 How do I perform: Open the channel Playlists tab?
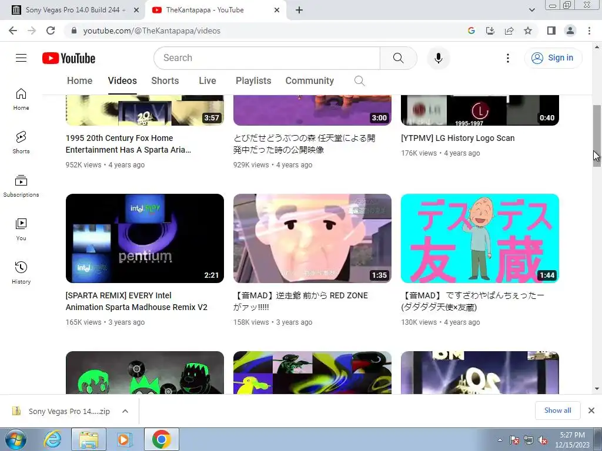pyautogui.click(x=253, y=81)
